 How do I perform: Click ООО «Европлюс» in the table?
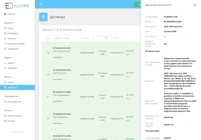[x=61, y=117]
